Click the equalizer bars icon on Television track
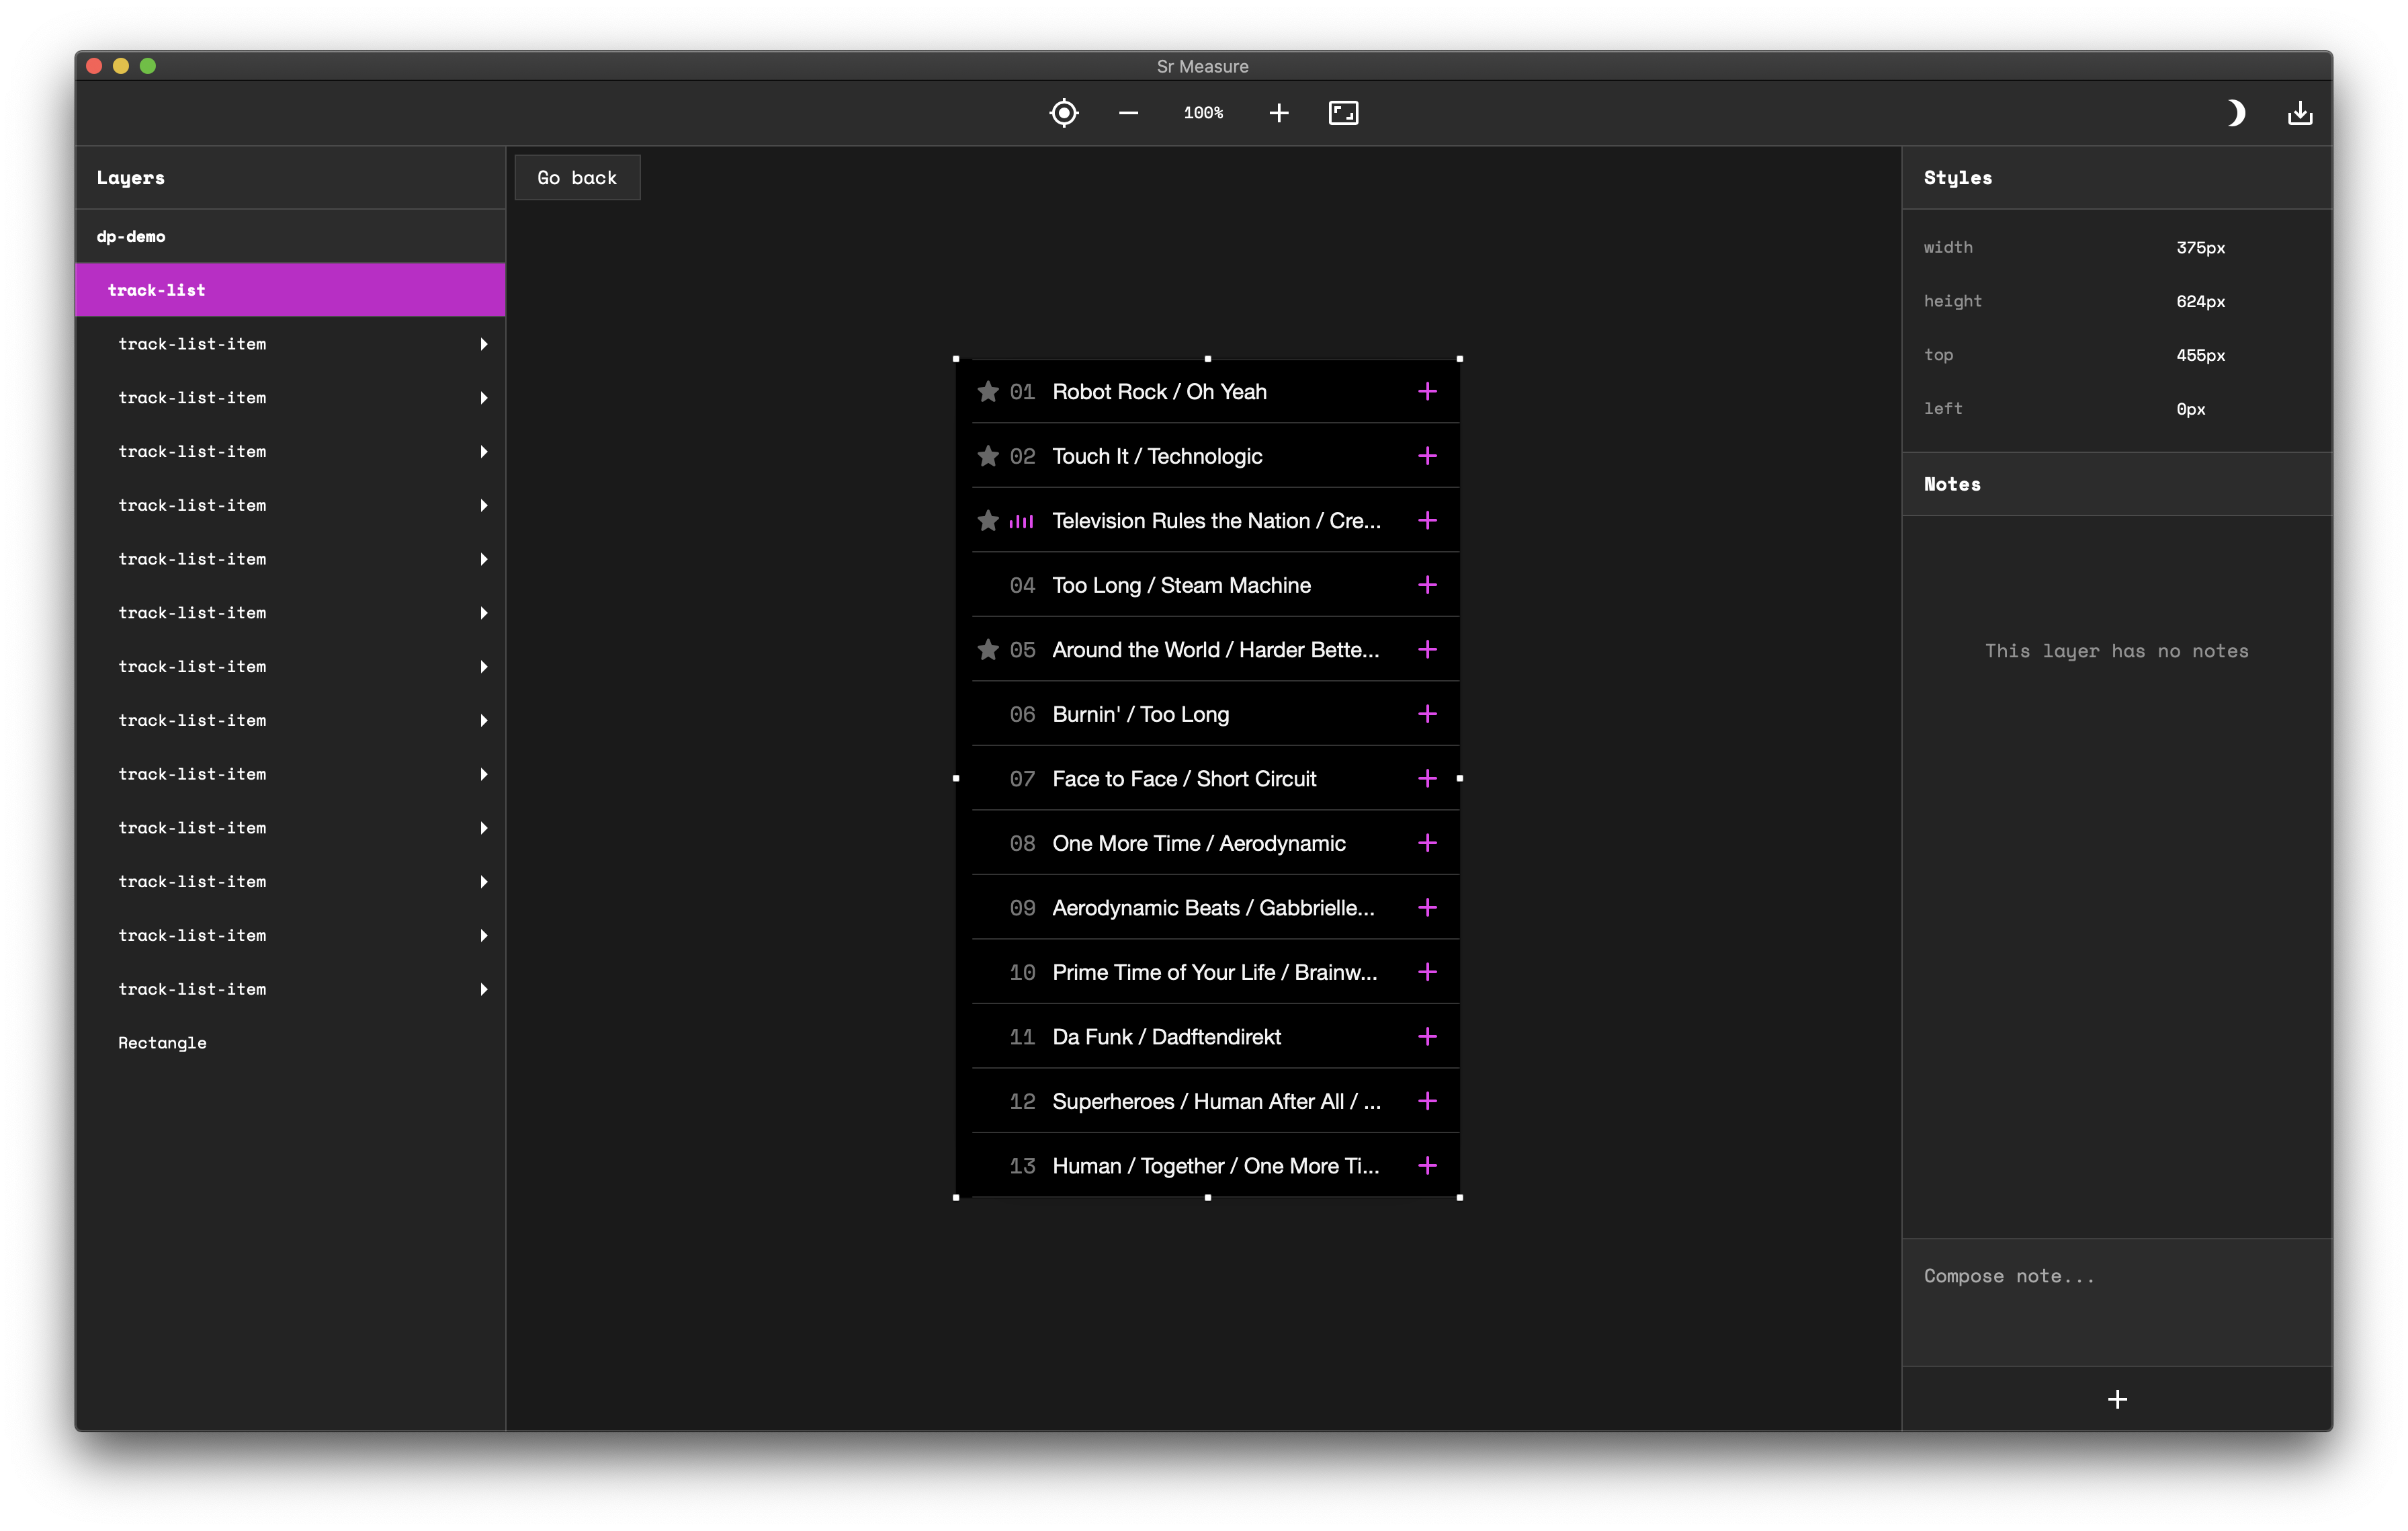Screen dimensions: 2408x1531 point(1021,521)
